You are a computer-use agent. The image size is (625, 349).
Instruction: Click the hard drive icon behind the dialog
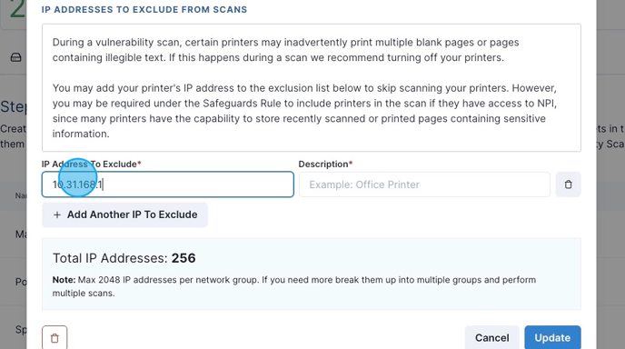(16, 57)
